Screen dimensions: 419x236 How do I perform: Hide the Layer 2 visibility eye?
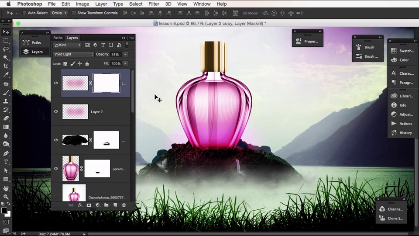point(56,112)
